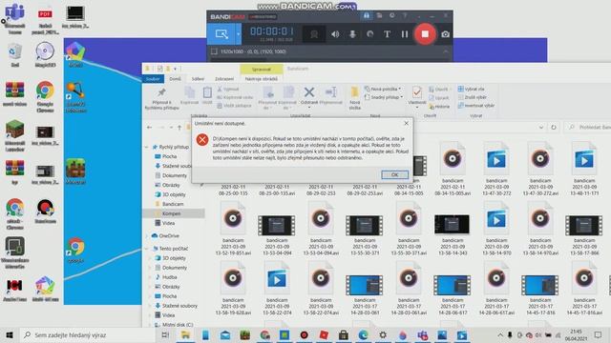
Task: Click Vybrat vše in the ribbon
Action: click(x=471, y=89)
